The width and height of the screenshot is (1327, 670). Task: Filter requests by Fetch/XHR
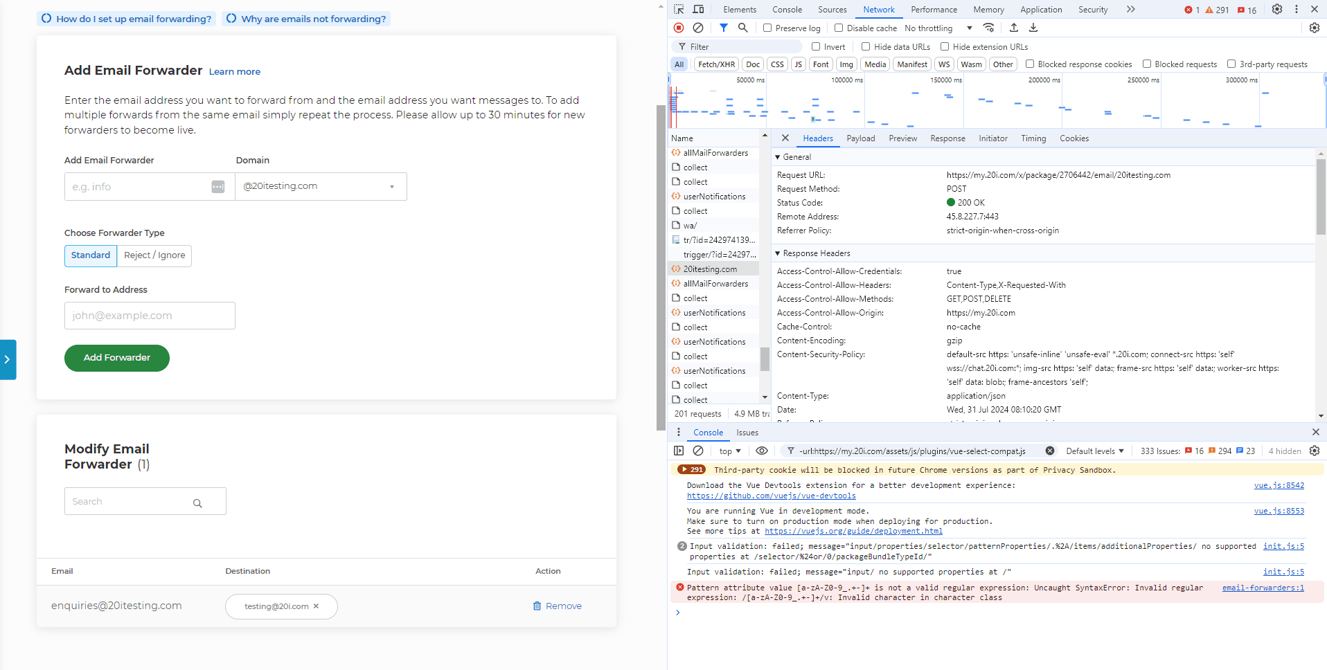tap(716, 64)
